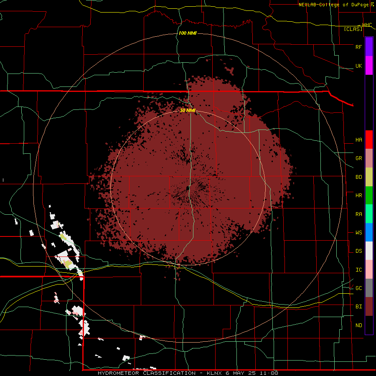Click the UK magenta legend swatch

pos(369,66)
